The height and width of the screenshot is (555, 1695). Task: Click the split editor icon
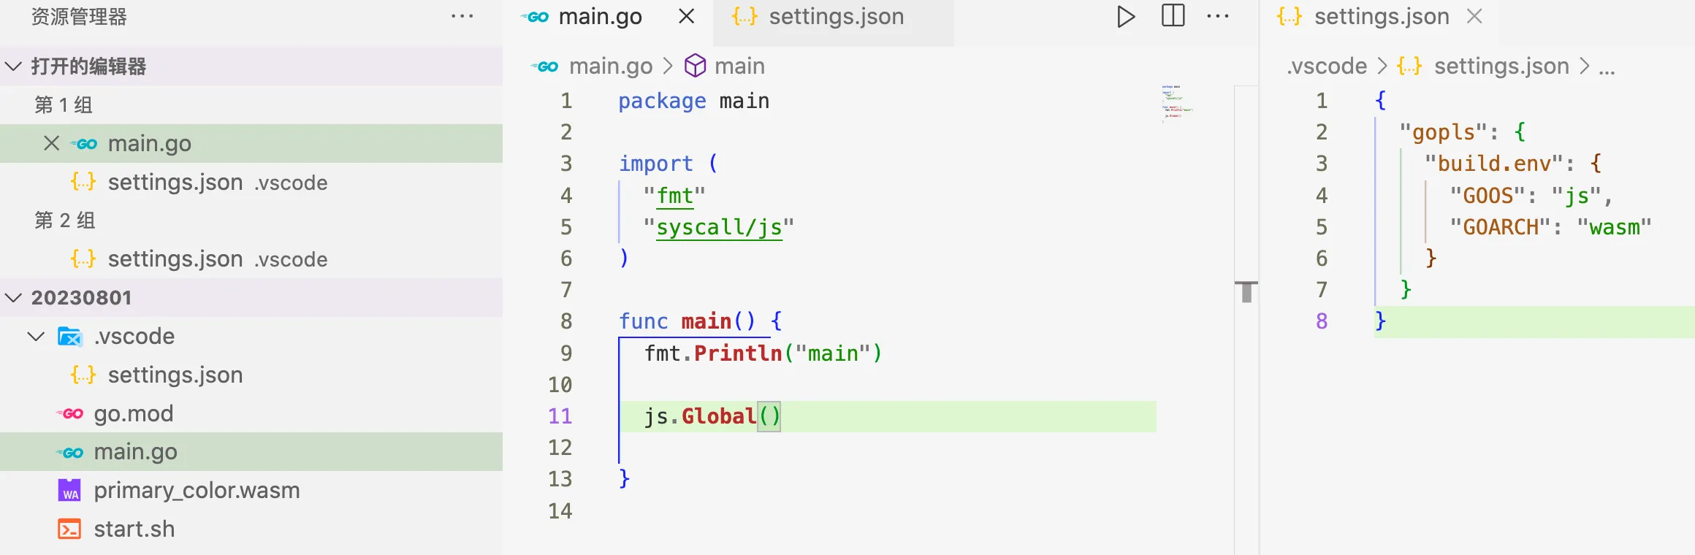click(1173, 16)
